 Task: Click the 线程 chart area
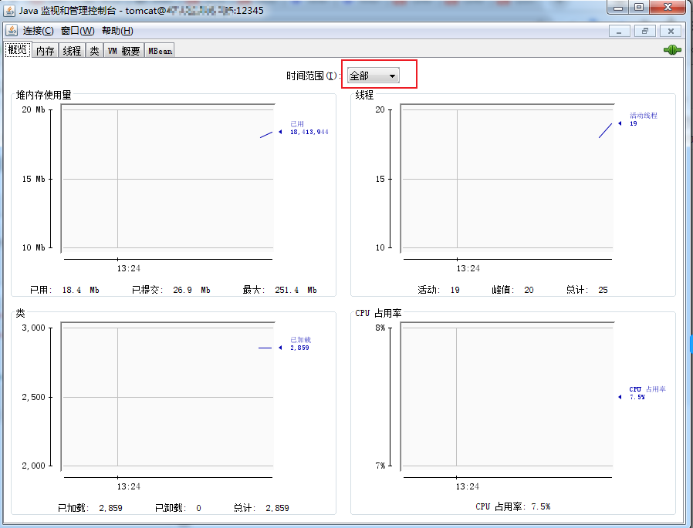[507, 179]
